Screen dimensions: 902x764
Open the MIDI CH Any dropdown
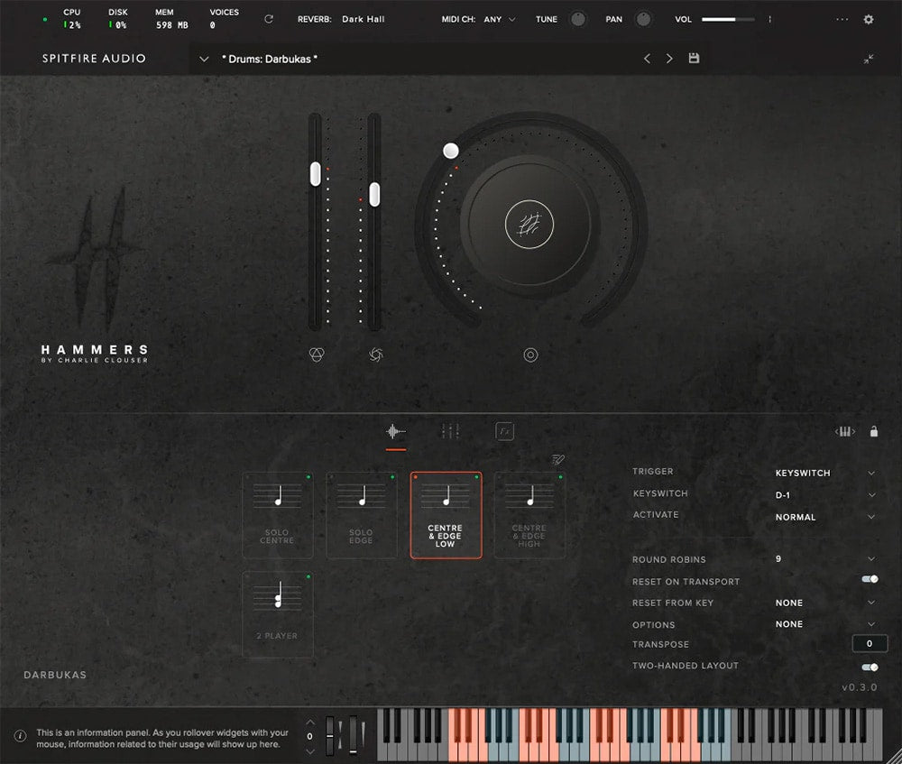point(500,19)
